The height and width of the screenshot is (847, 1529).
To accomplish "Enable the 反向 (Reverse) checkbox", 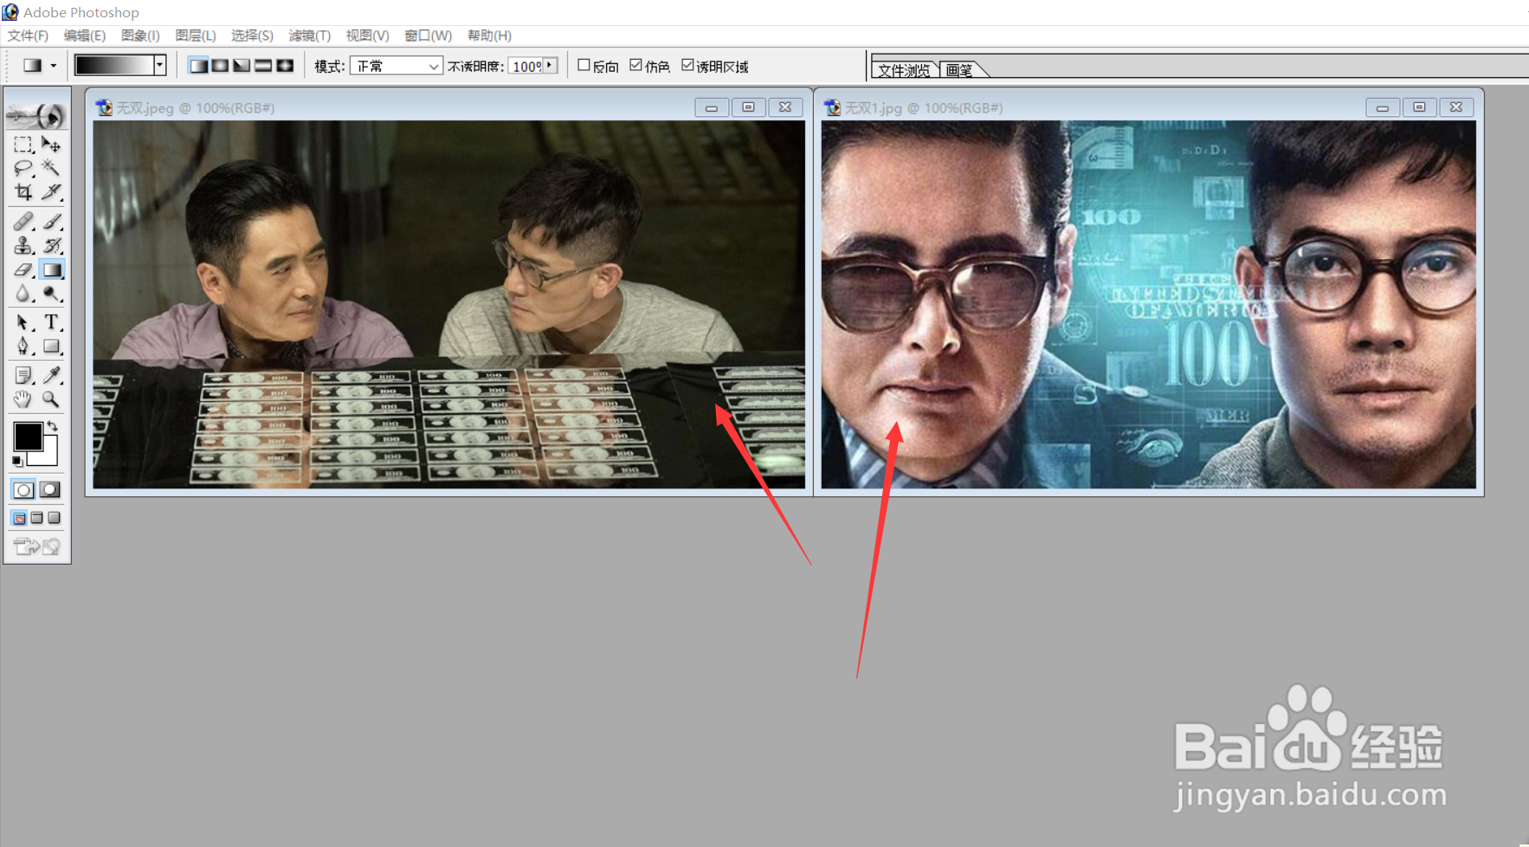I will point(584,65).
